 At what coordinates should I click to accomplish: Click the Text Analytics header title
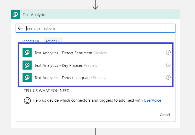click(x=35, y=15)
